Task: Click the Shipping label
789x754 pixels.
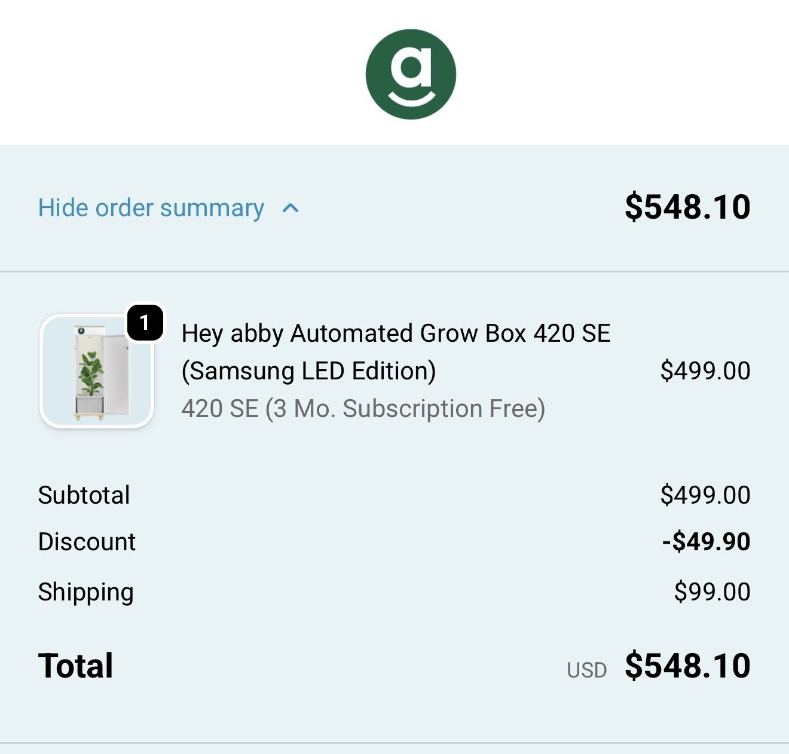Action: 85,591
